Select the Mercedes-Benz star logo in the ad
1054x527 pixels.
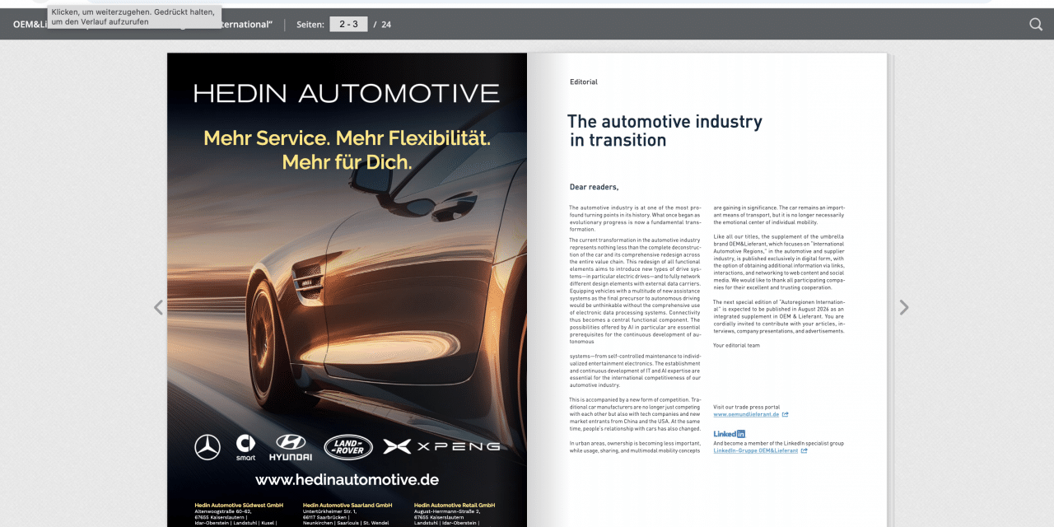pos(208,447)
